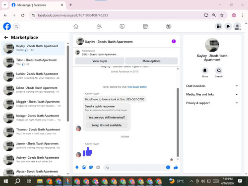248x186 pixels.
Task: Show hidden icons in the system tray
Action: [x=191, y=182]
